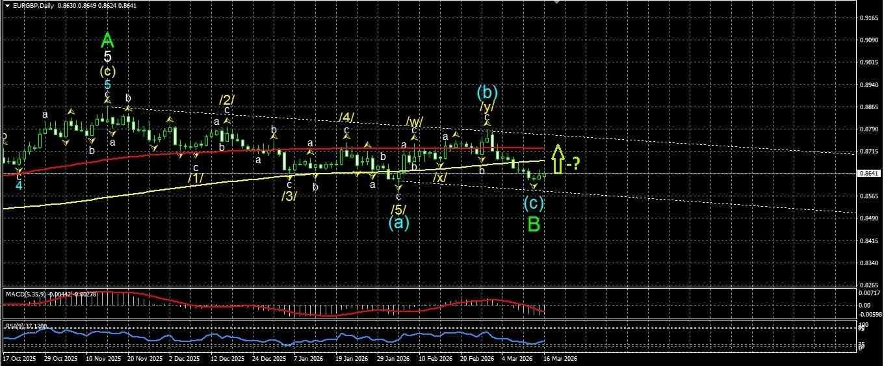This screenshot has height=366, width=884.
Task: Click the 0.8565 price scale level
Action: point(870,196)
